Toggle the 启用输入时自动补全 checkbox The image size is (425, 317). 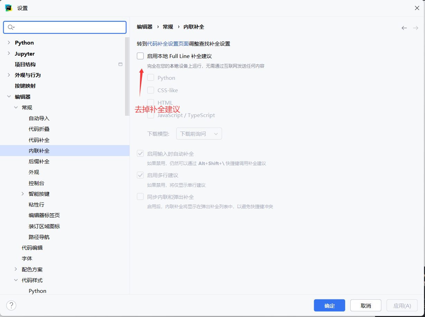coord(140,154)
